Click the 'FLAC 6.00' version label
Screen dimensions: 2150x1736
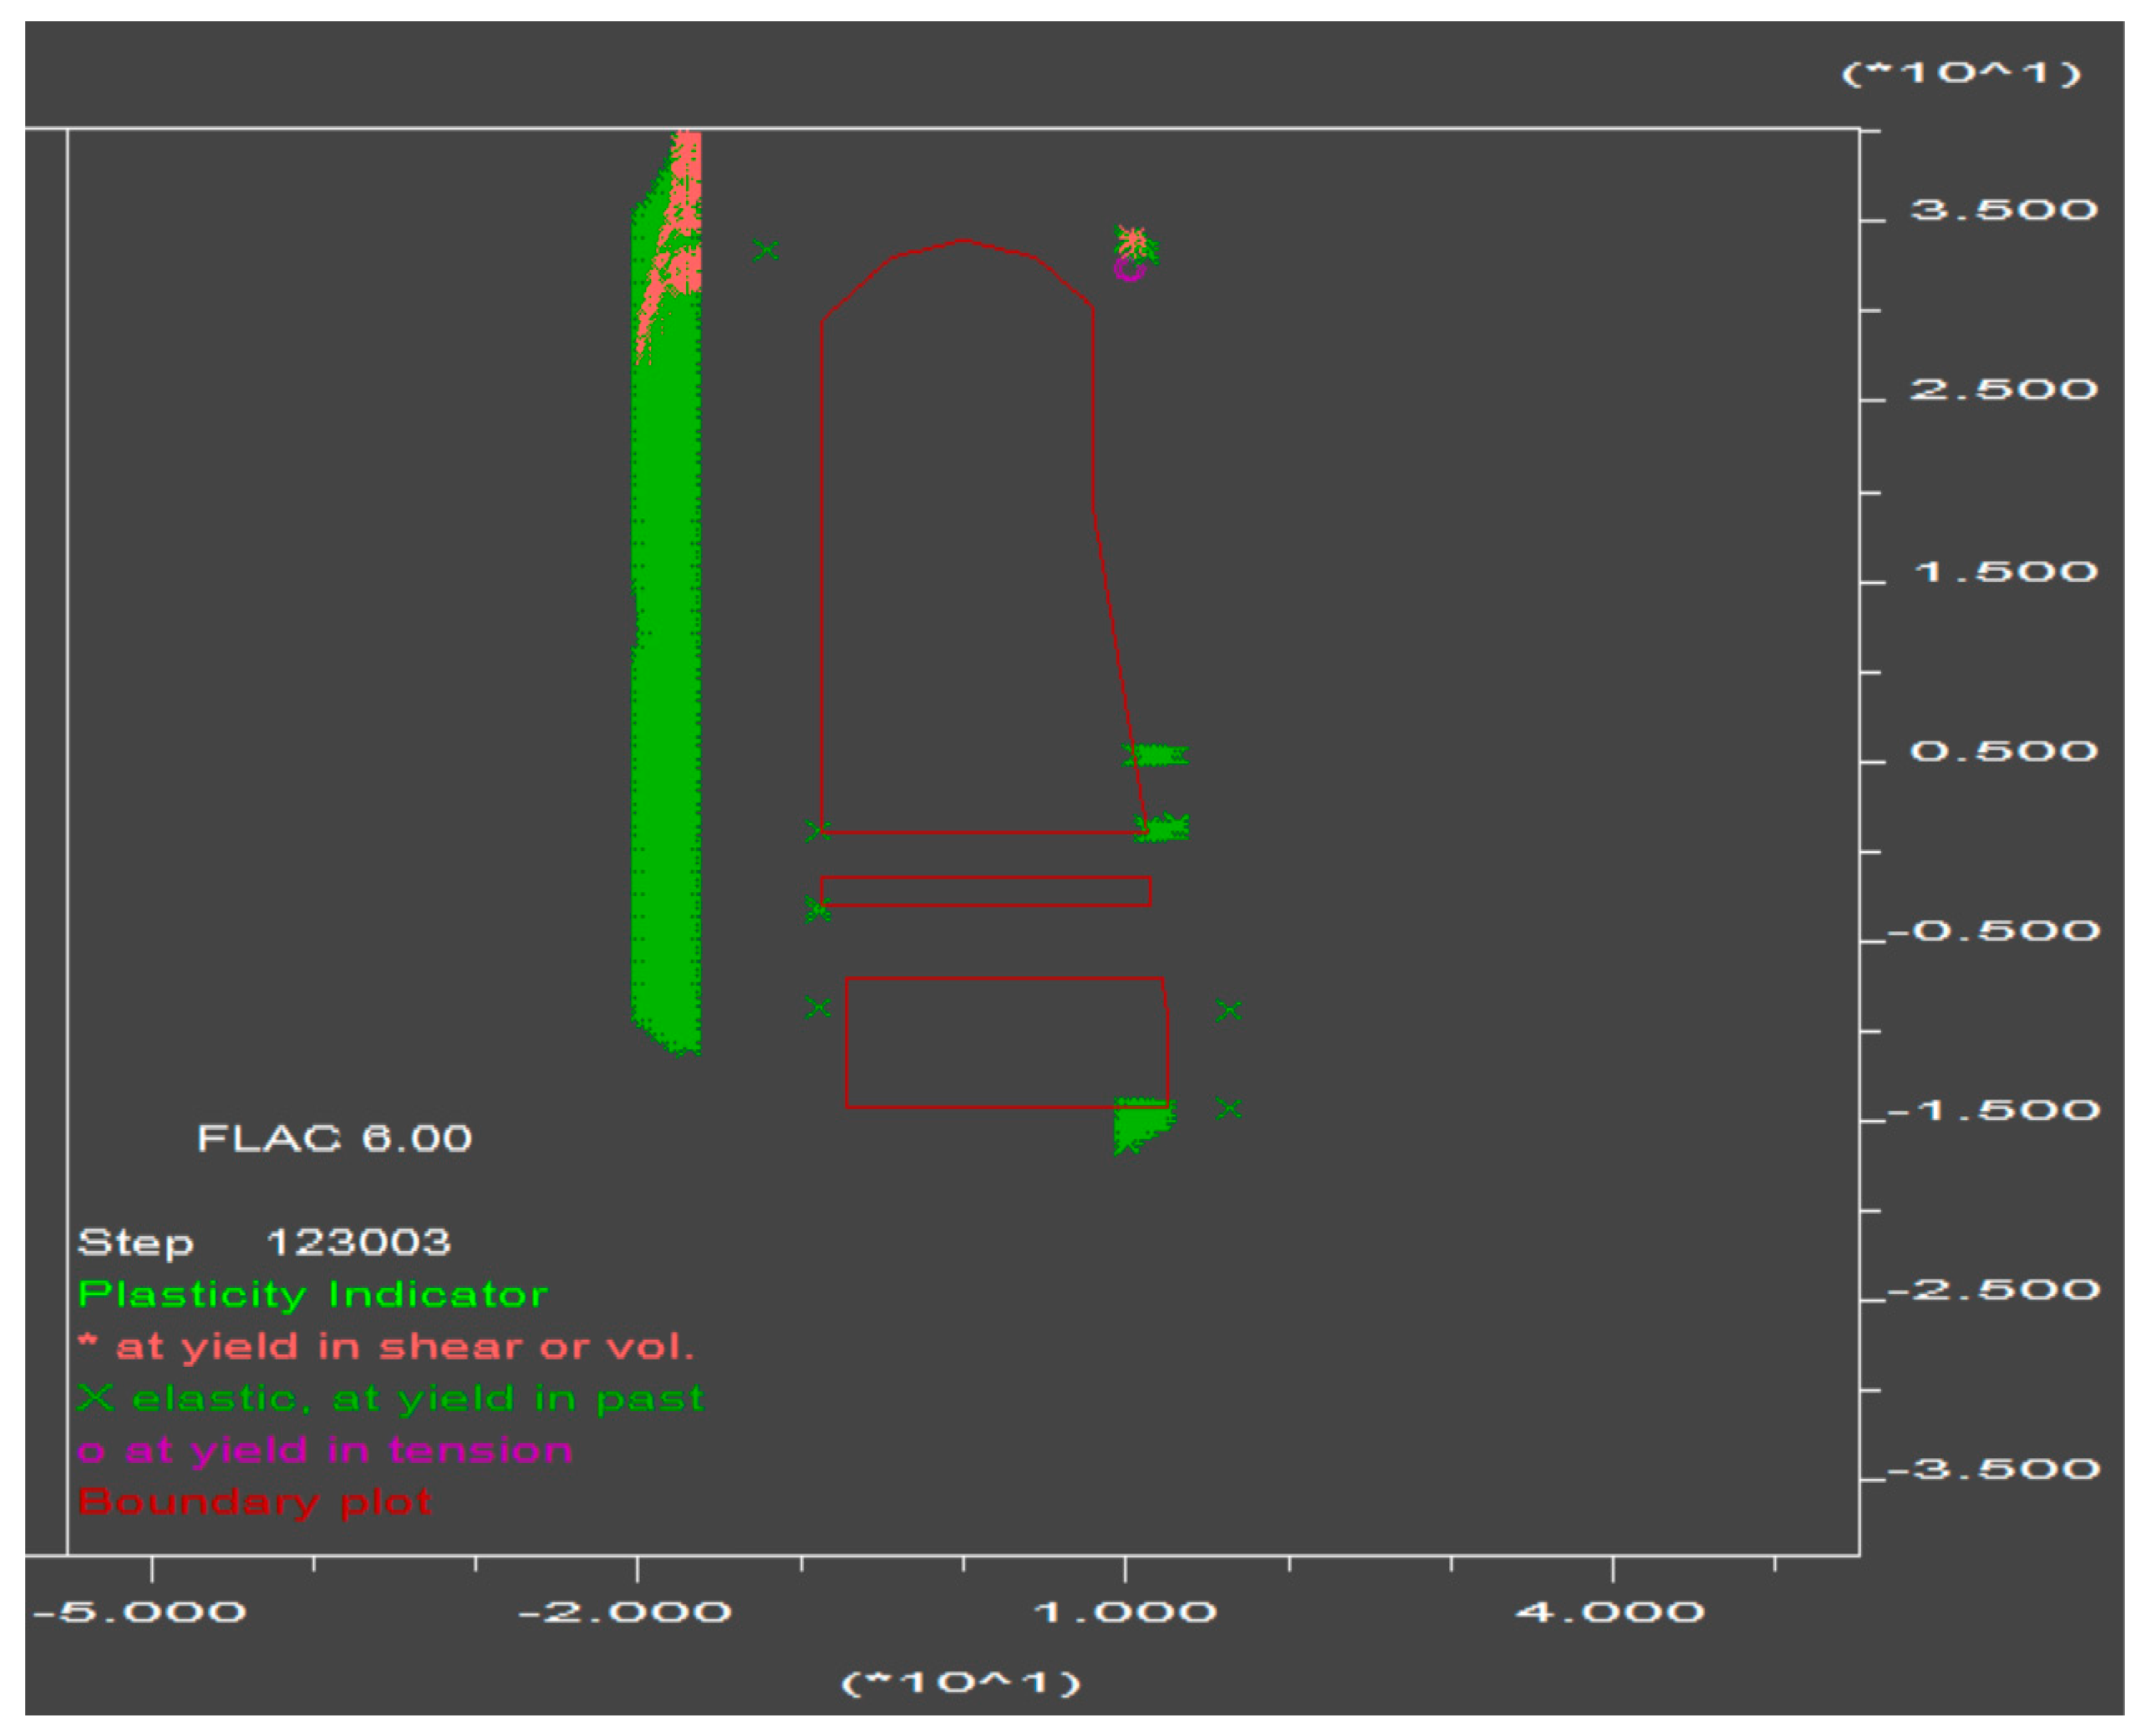334,1138
